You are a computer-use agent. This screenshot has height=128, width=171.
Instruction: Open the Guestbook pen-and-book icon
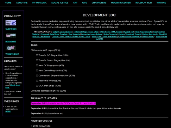tap(11, 23)
